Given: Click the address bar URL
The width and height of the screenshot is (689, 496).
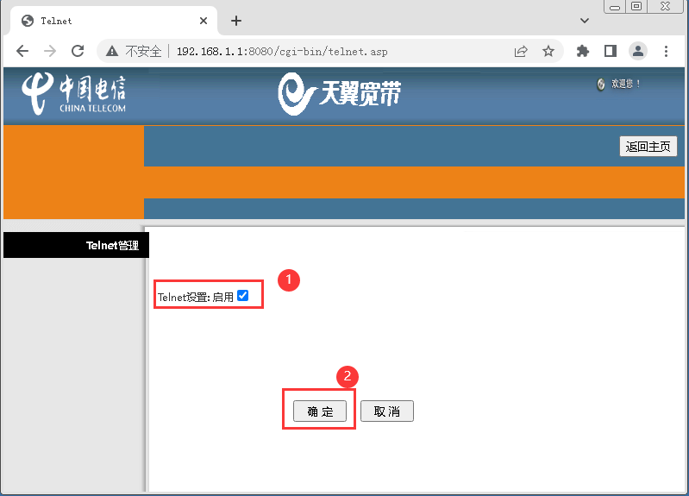Looking at the screenshot, I should [x=282, y=52].
